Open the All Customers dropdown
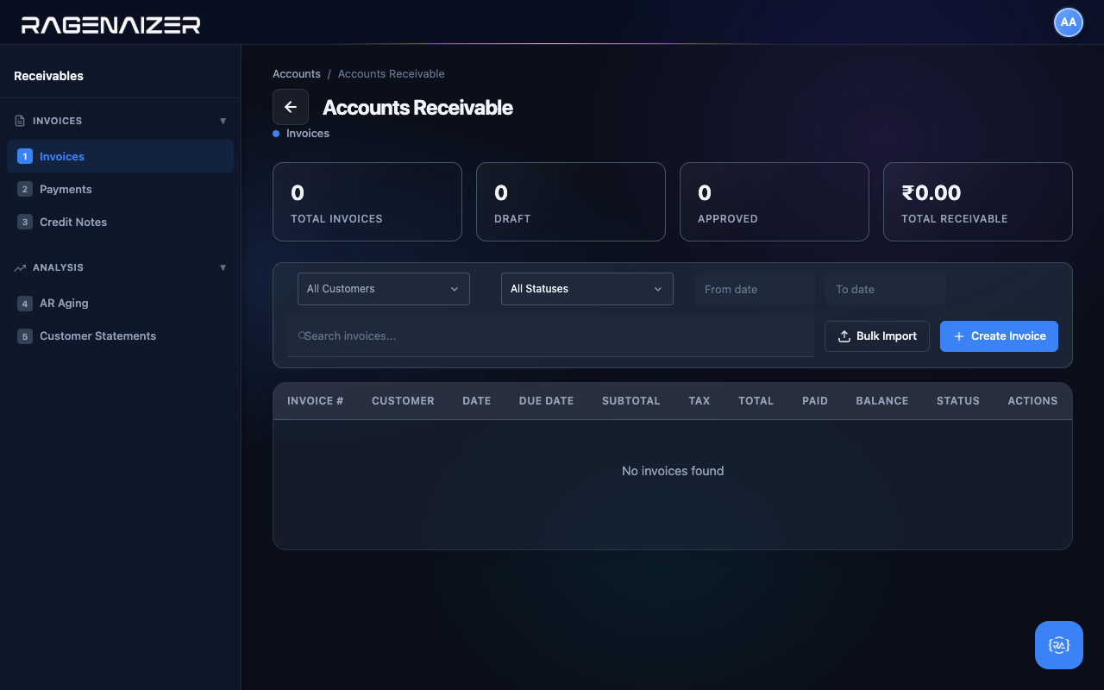 pos(384,289)
